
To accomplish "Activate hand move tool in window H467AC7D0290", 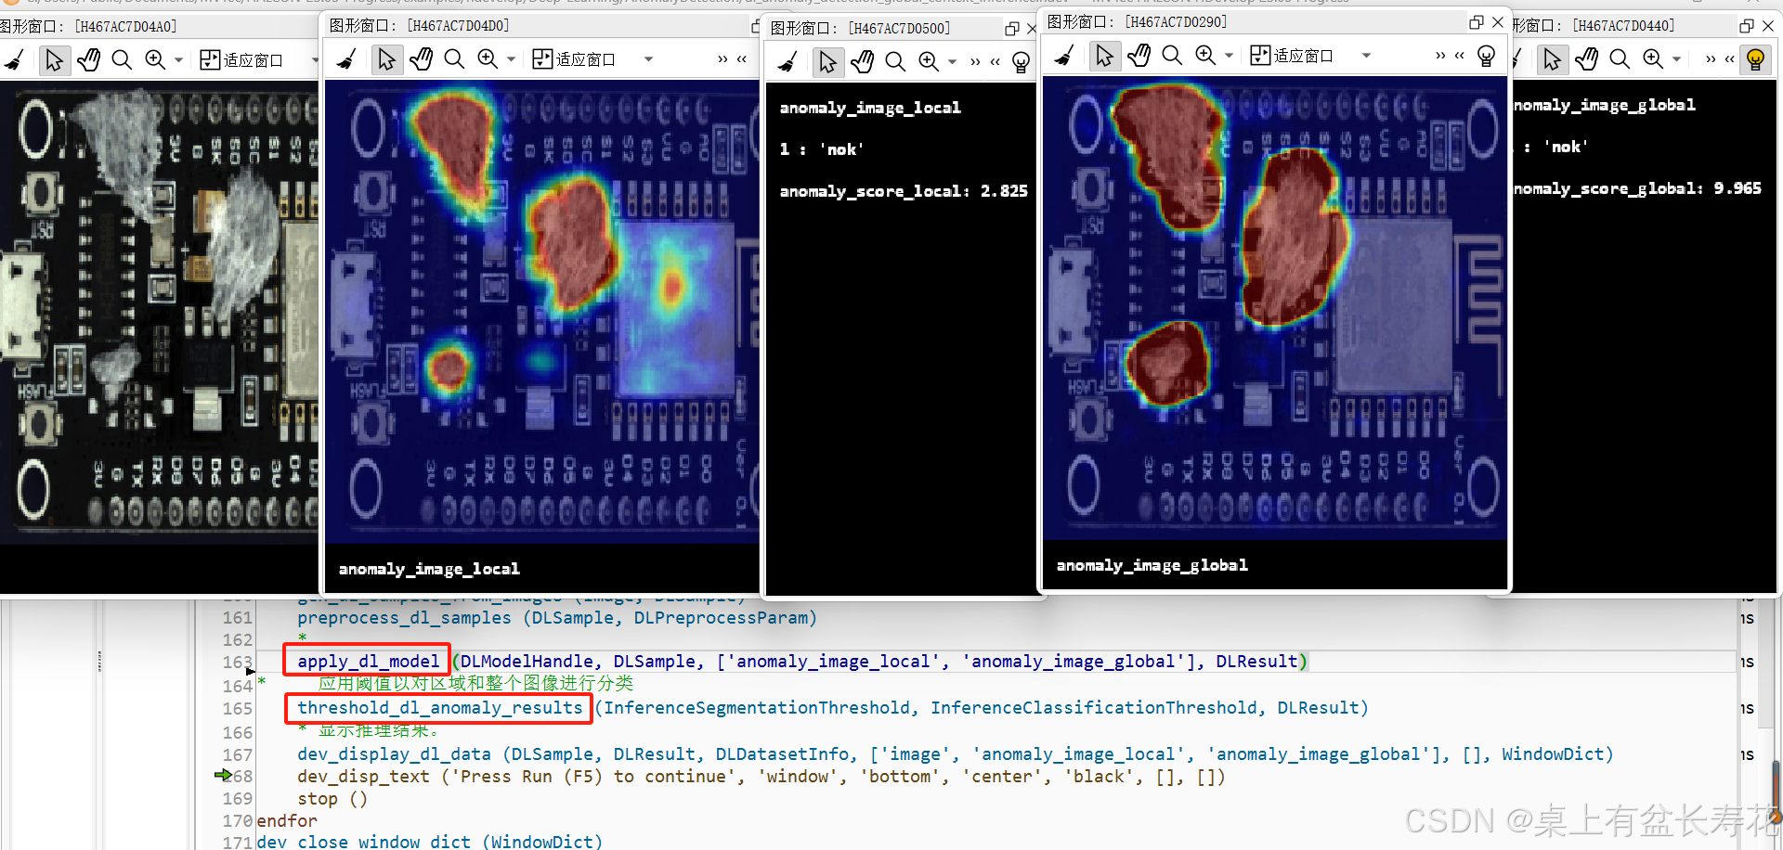I will (1139, 56).
